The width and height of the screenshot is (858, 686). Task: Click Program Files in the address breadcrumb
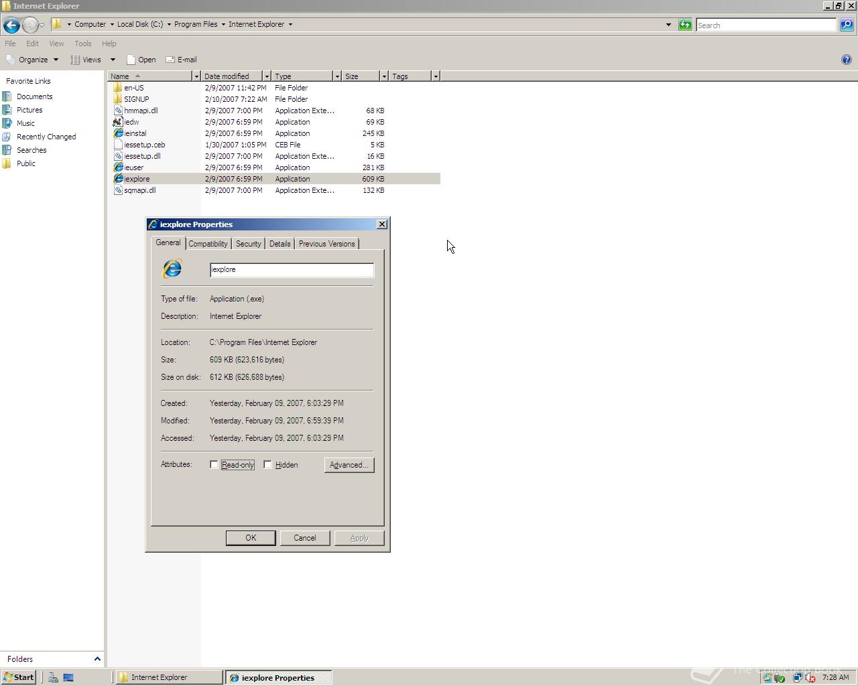(196, 24)
